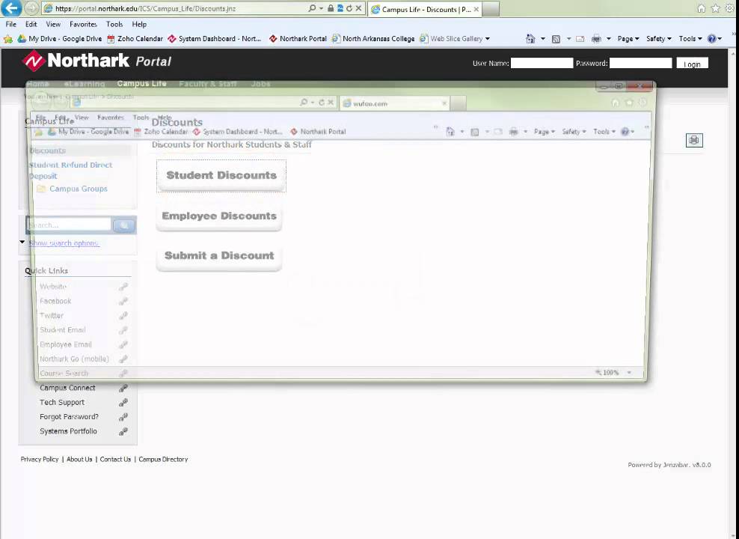Open the Campus Directory footer link
This screenshot has width=739, height=539.
coord(163,460)
